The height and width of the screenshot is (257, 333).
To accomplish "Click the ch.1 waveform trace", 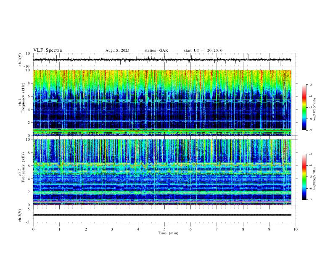I will pos(162,60).
